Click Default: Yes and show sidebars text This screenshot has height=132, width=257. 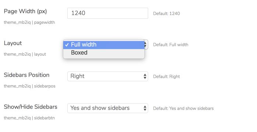pos(183,109)
